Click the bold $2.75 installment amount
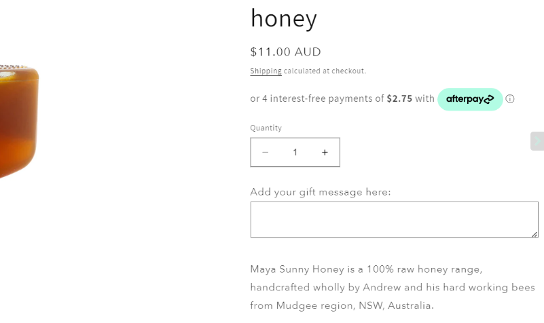 399,99
